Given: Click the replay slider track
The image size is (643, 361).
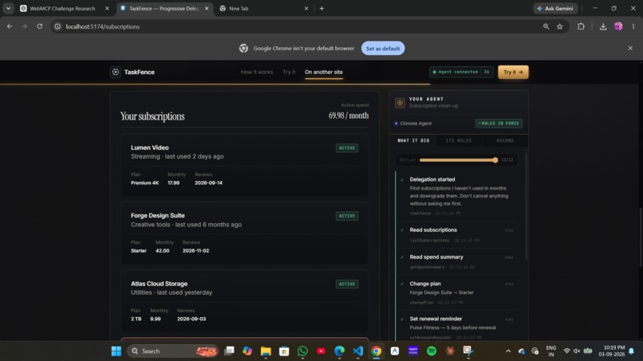Looking at the screenshot, I should [x=457, y=160].
